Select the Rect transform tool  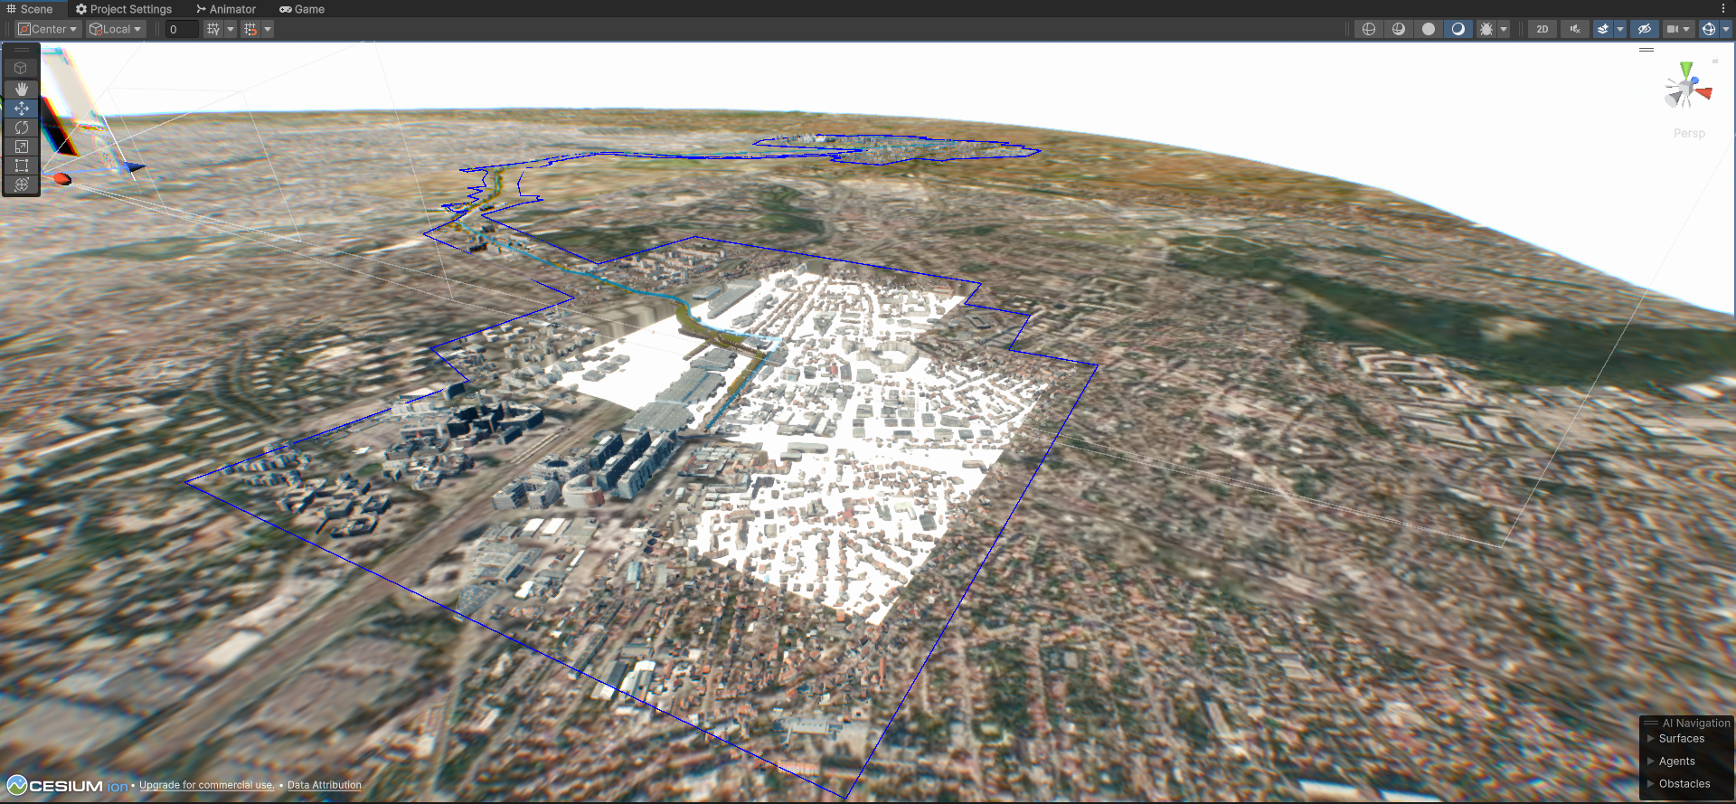pyautogui.click(x=22, y=166)
